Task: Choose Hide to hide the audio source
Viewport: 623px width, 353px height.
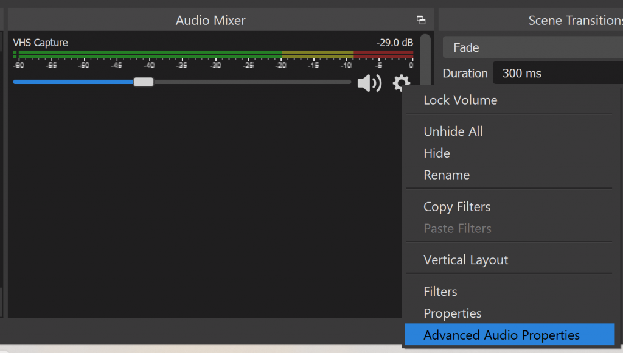Action: 437,153
